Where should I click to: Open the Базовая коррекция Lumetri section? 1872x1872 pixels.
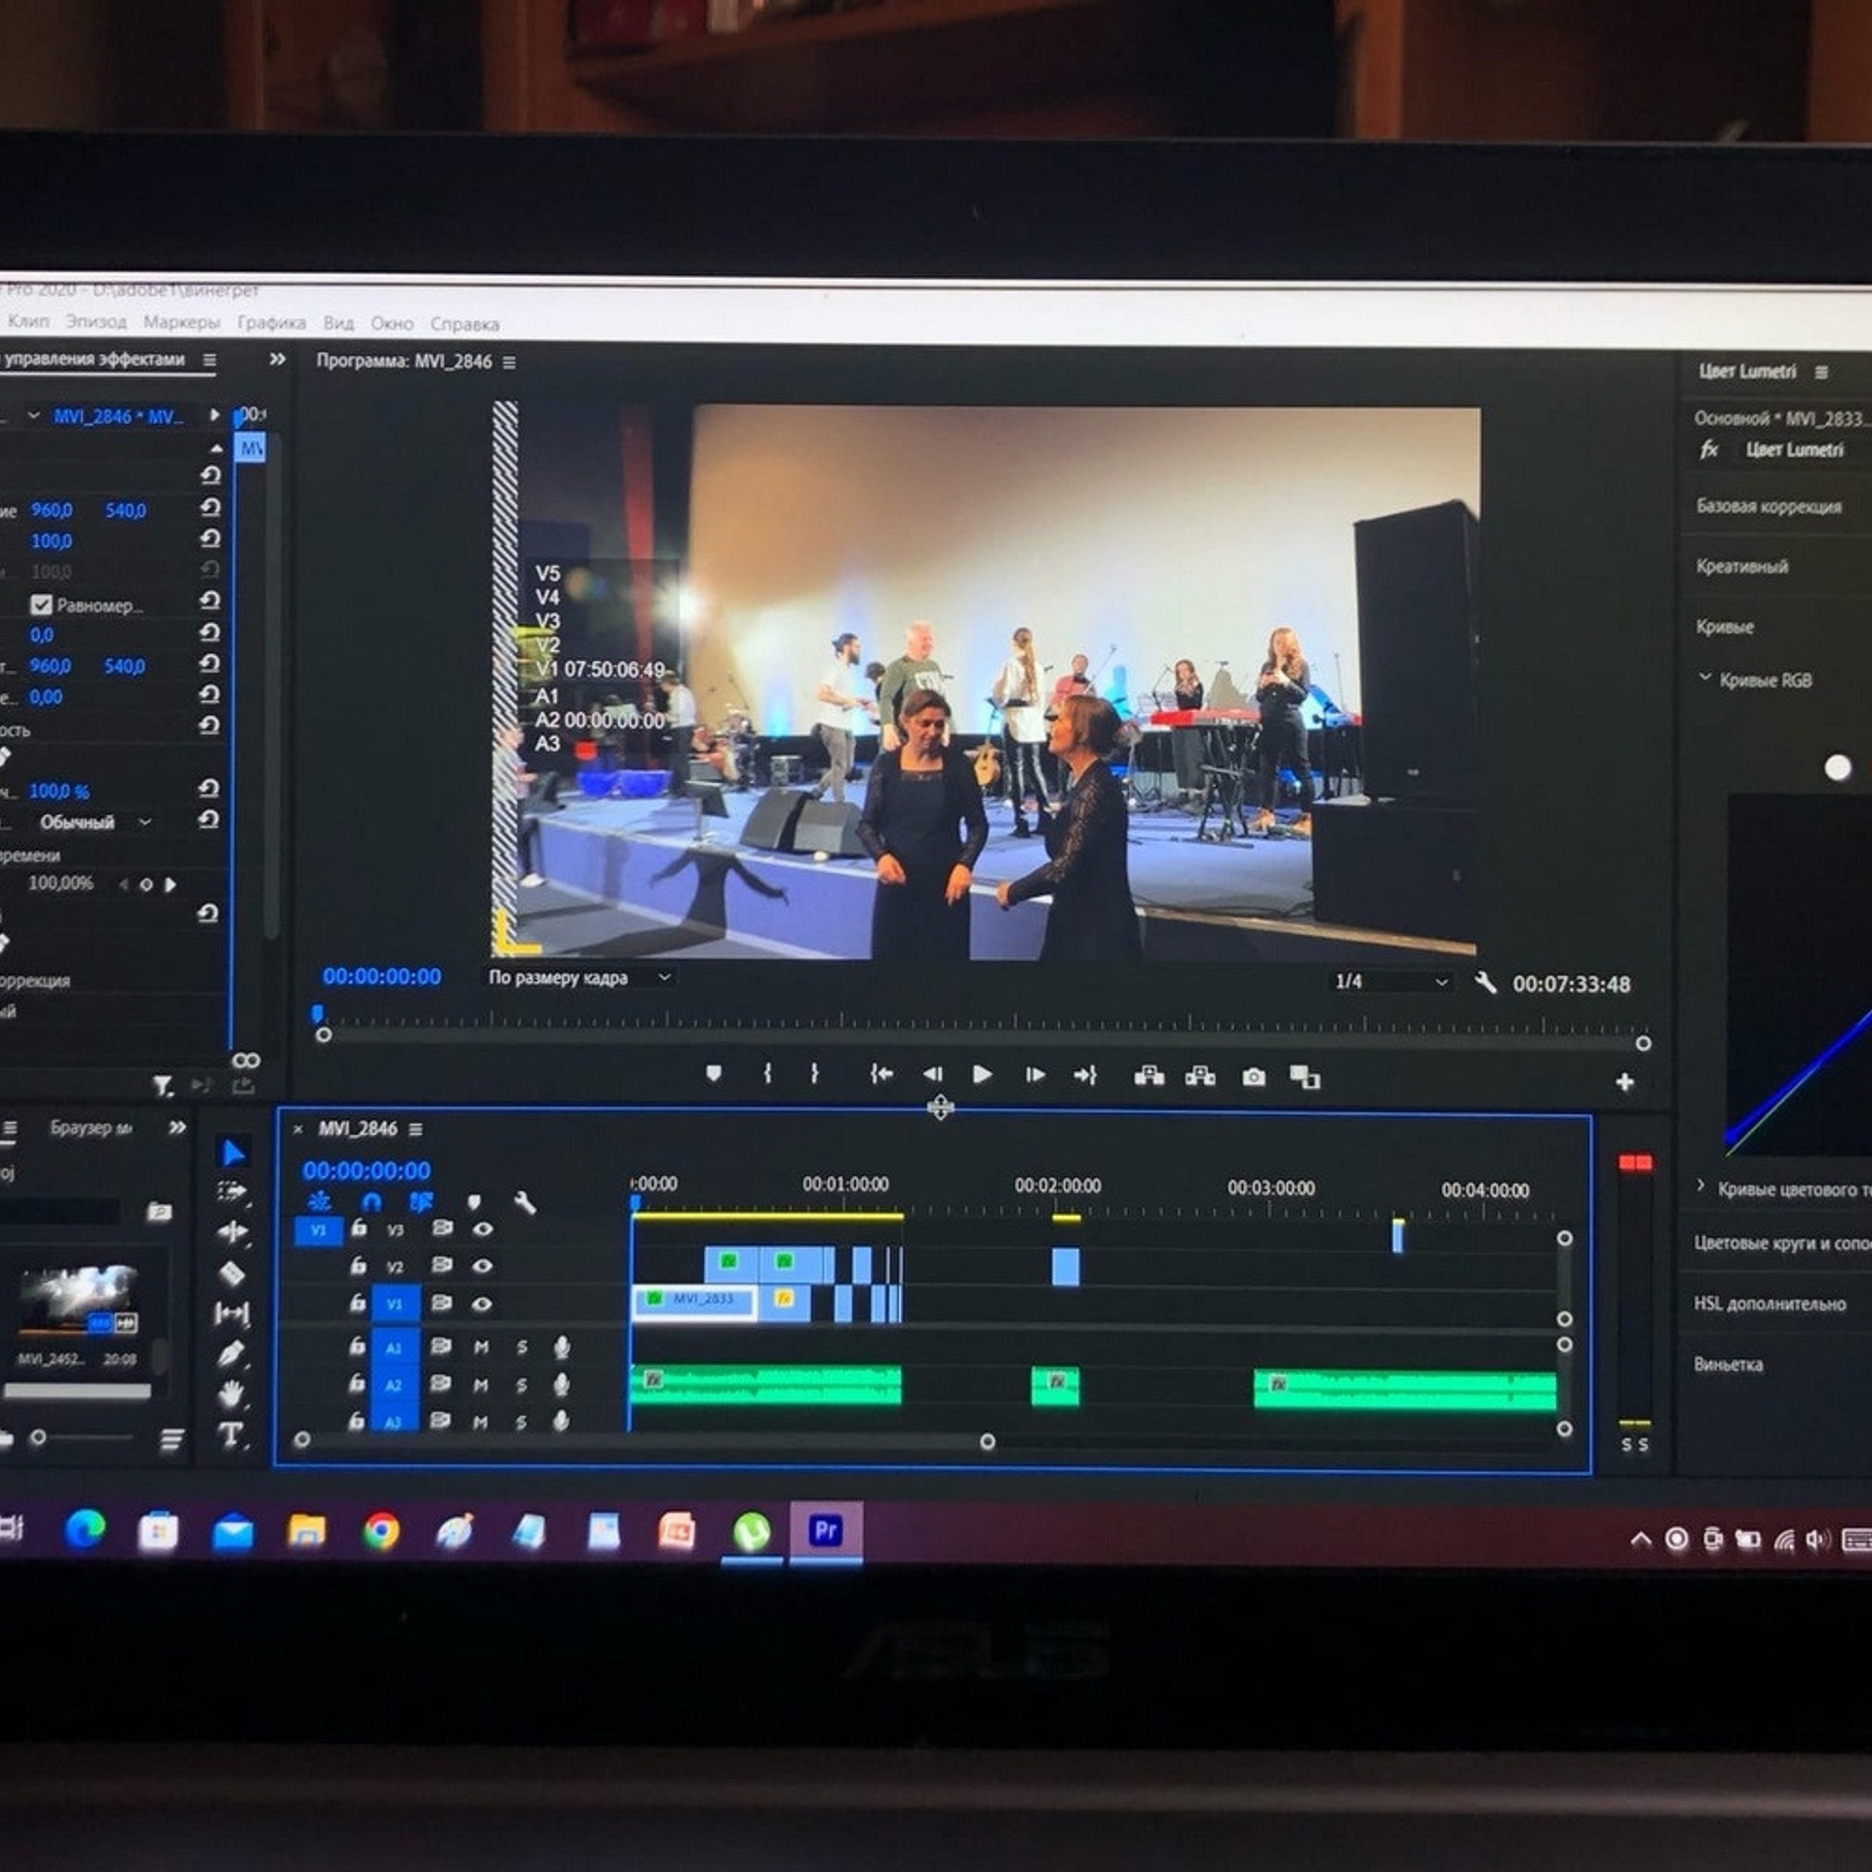pos(1769,506)
